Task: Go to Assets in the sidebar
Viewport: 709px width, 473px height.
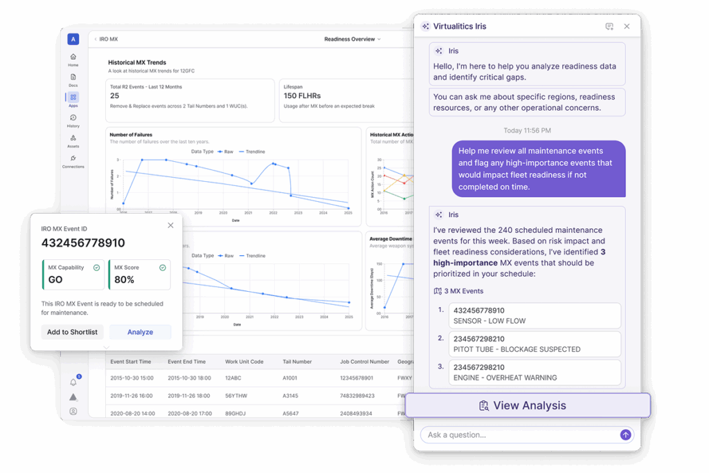Action: [x=73, y=138]
